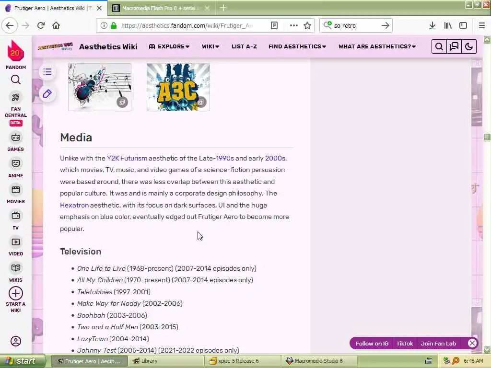
Task: Click the Aesthetics Wiki logo image
Action: (x=56, y=46)
